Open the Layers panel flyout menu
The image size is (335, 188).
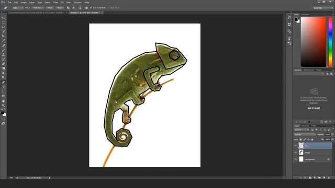[x=333, y=126]
